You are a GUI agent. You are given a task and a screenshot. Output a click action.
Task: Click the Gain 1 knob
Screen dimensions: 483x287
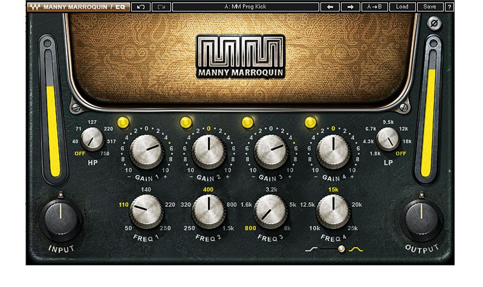click(146, 151)
